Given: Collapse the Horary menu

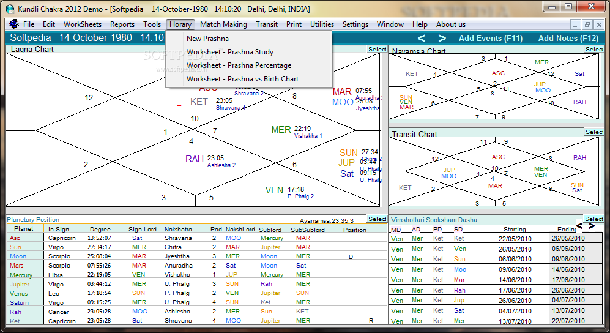Looking at the screenshot, I should tap(180, 24).
